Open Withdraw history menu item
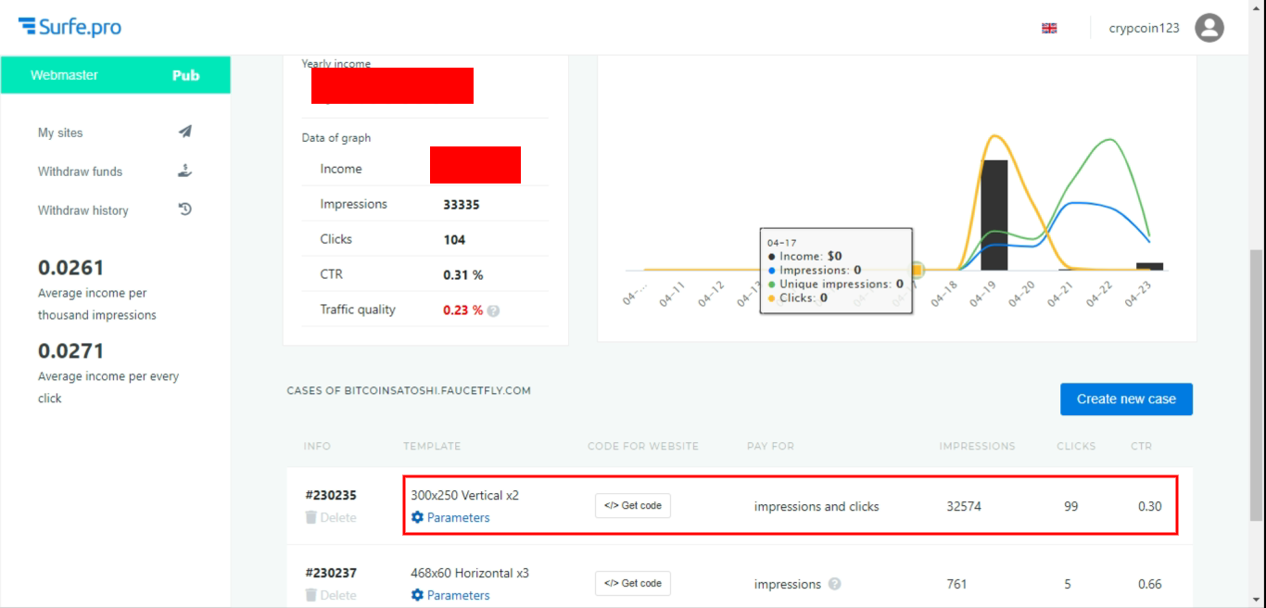Viewport: 1266px width, 608px height. click(x=83, y=210)
